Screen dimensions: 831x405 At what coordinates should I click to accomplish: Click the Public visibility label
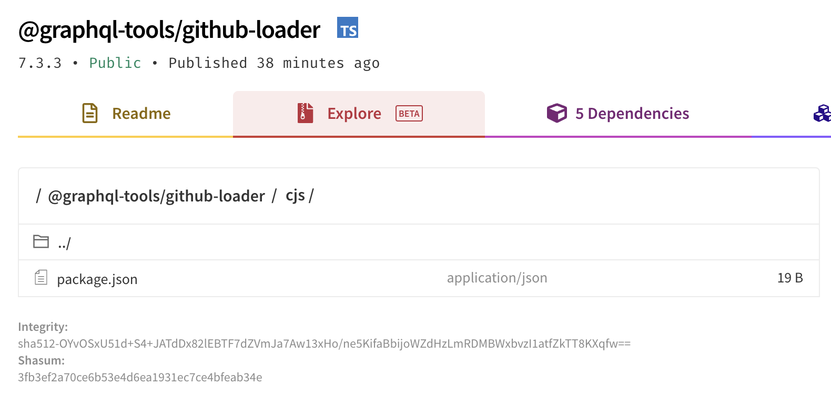115,63
